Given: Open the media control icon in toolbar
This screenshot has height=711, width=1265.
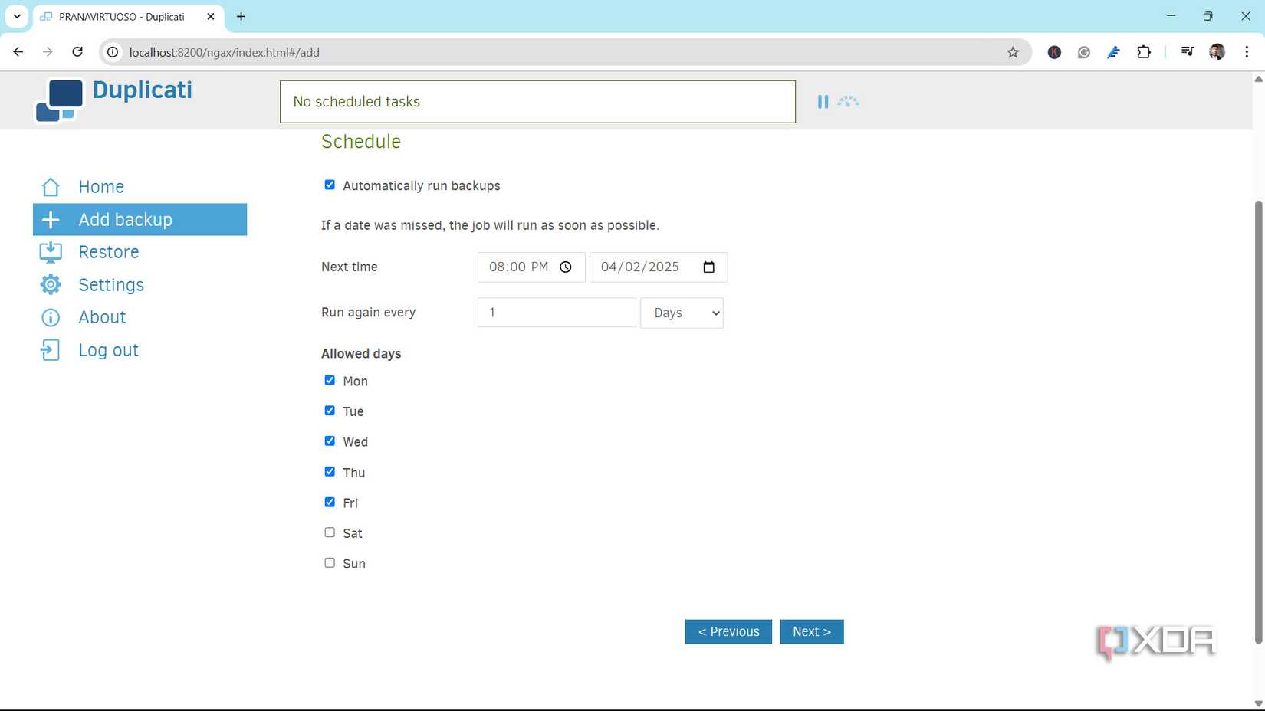Looking at the screenshot, I should click(1187, 52).
